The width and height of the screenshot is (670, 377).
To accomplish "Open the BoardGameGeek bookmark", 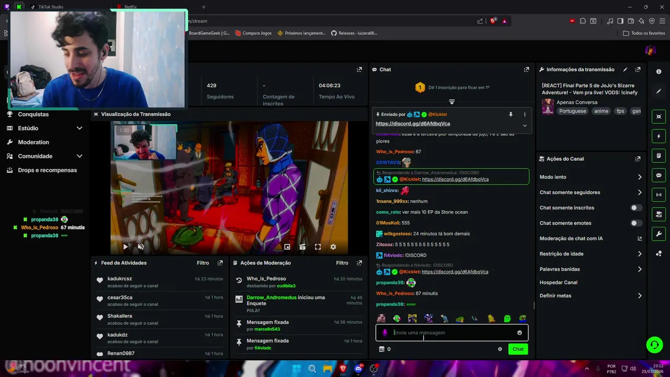I will coord(209,33).
